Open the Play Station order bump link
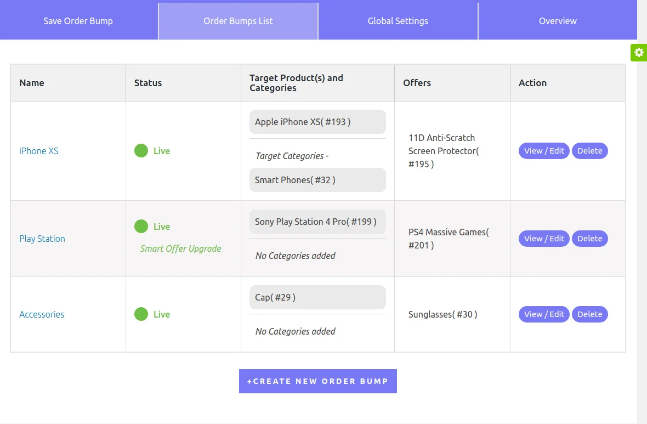 coord(42,238)
